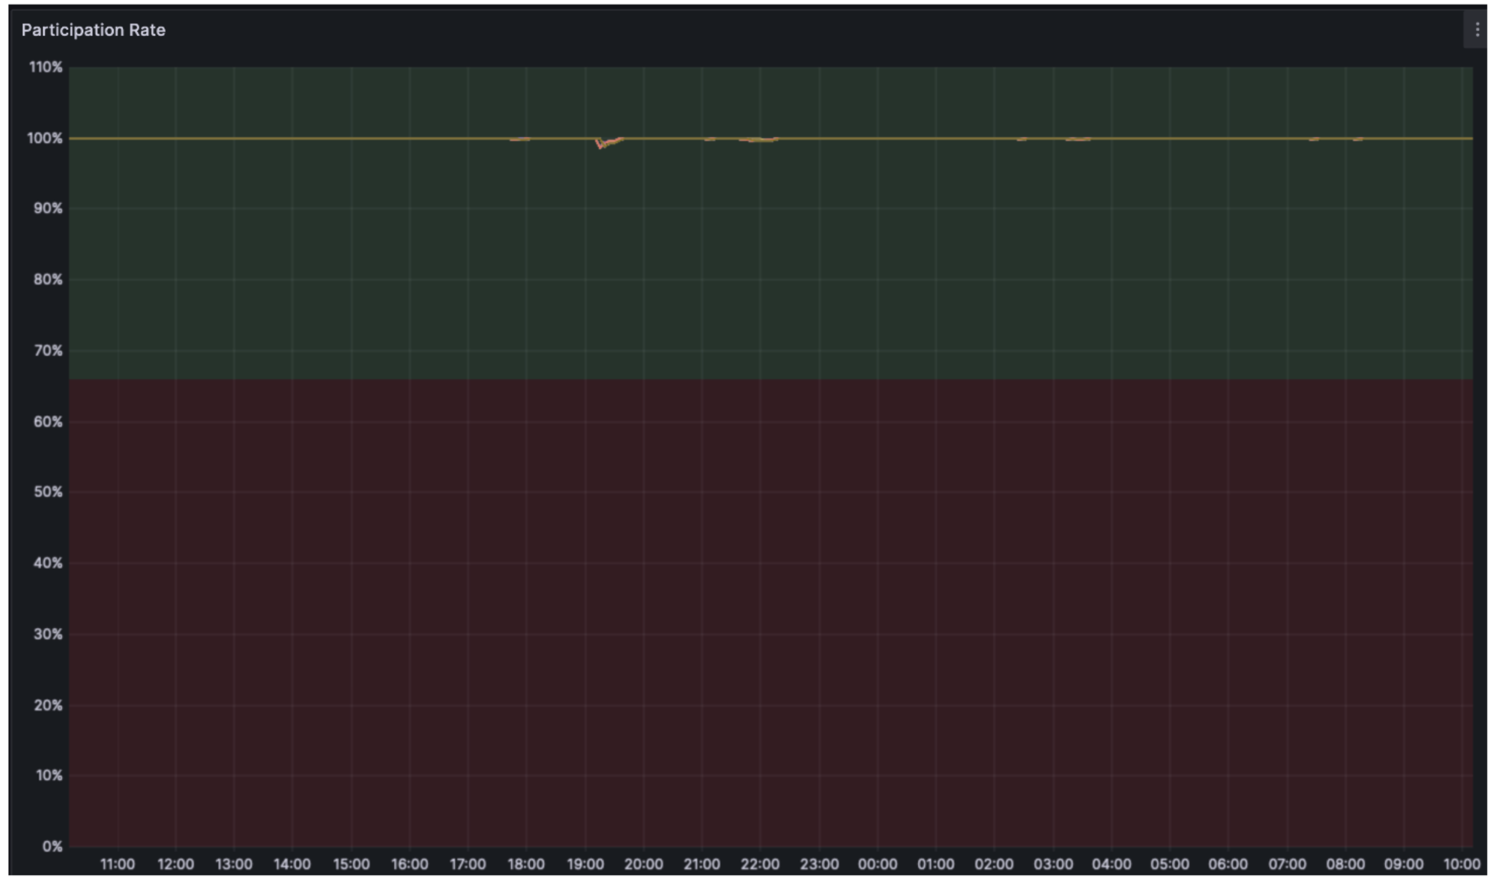Click the 11:00 time axis label
The height and width of the screenshot is (879, 1499).
(117, 864)
